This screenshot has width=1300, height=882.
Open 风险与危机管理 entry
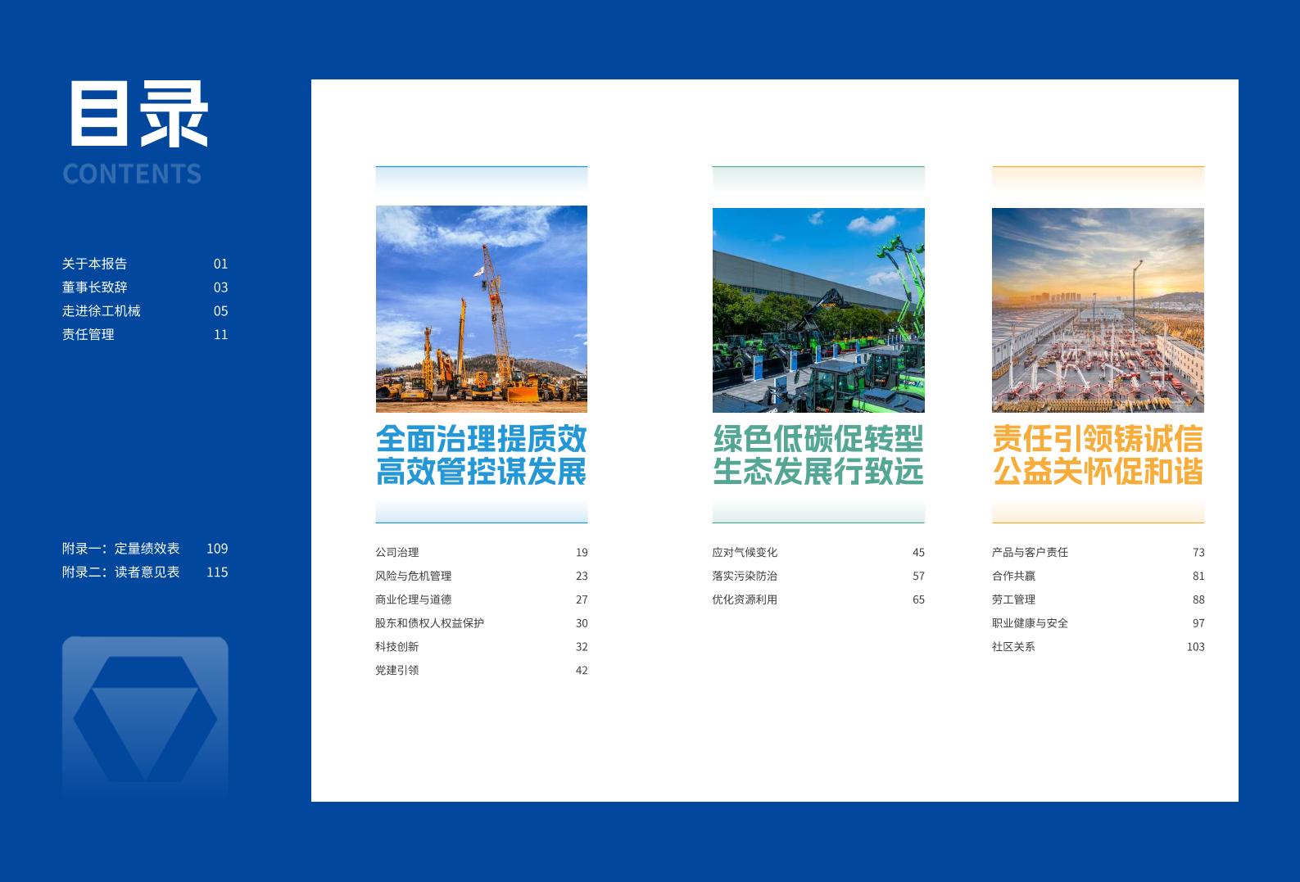pyautogui.click(x=414, y=577)
